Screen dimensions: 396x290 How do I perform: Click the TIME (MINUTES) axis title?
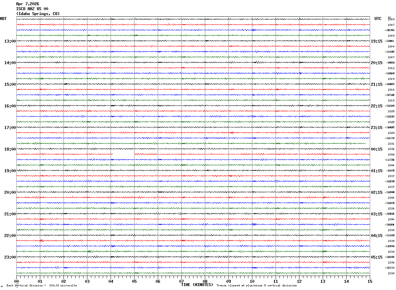click(197, 285)
